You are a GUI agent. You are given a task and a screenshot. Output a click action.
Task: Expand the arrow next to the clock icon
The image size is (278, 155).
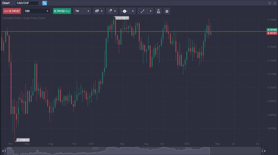(x=132, y=11)
